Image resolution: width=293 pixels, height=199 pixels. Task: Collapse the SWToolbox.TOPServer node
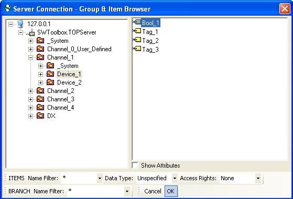(x=21, y=33)
